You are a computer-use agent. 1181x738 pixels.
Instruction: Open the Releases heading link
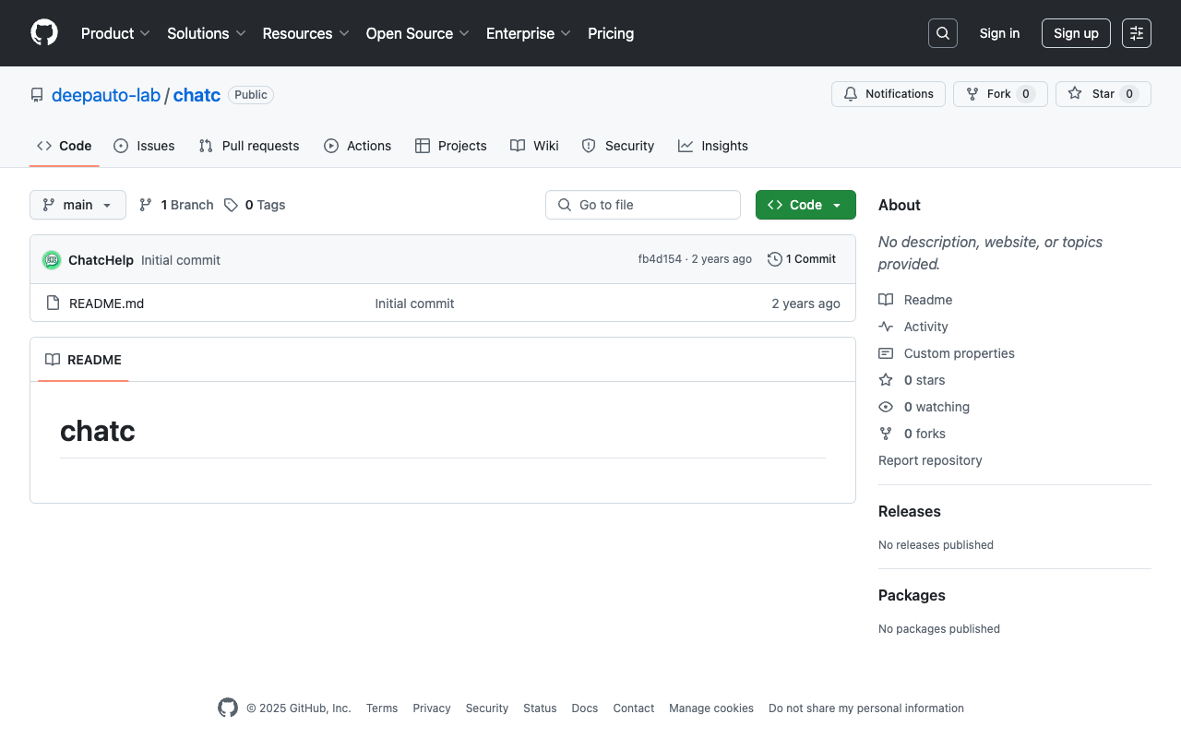(910, 511)
